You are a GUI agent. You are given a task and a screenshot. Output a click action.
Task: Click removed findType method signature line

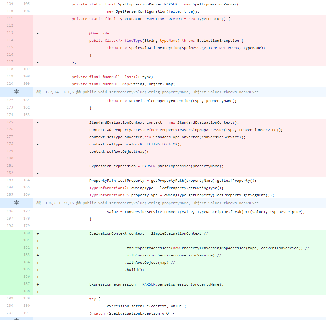coord(166,41)
